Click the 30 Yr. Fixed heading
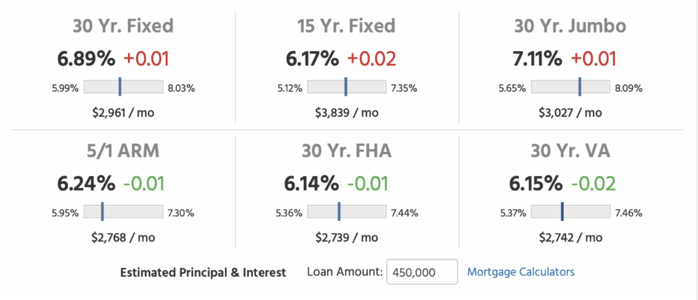The width and height of the screenshot is (698, 300). [x=123, y=26]
